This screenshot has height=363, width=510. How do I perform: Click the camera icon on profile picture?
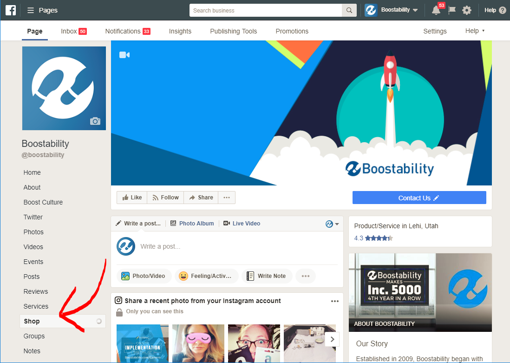point(95,121)
